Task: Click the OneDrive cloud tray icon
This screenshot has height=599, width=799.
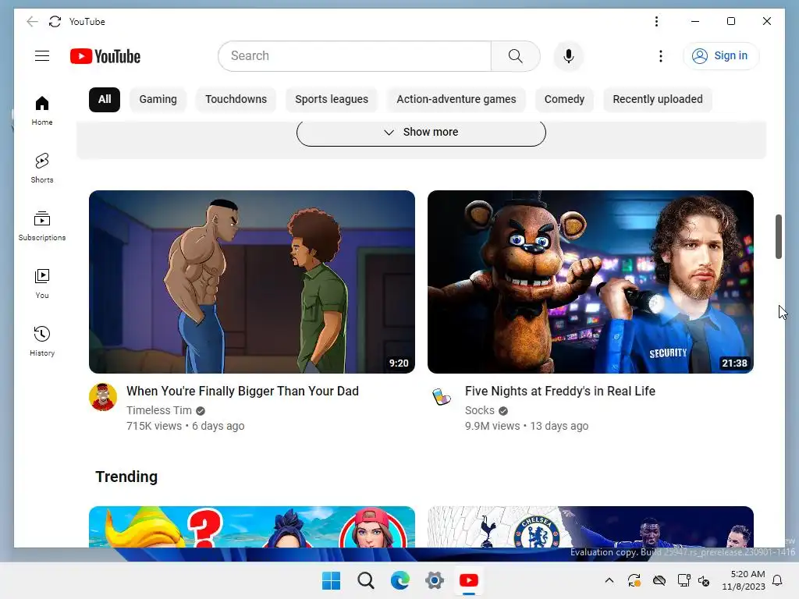Action: click(659, 580)
